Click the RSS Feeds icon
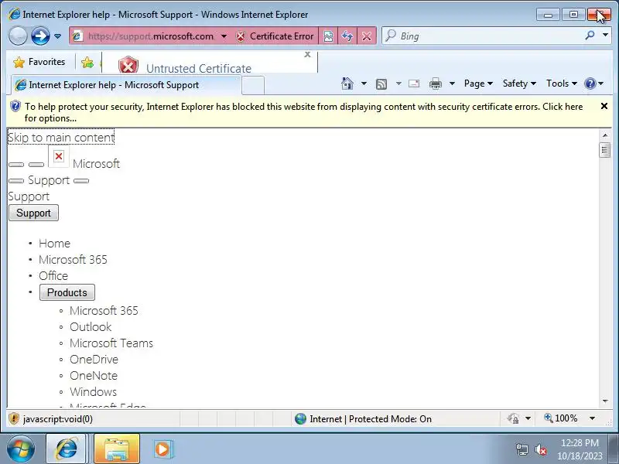619x464 pixels. click(x=381, y=84)
